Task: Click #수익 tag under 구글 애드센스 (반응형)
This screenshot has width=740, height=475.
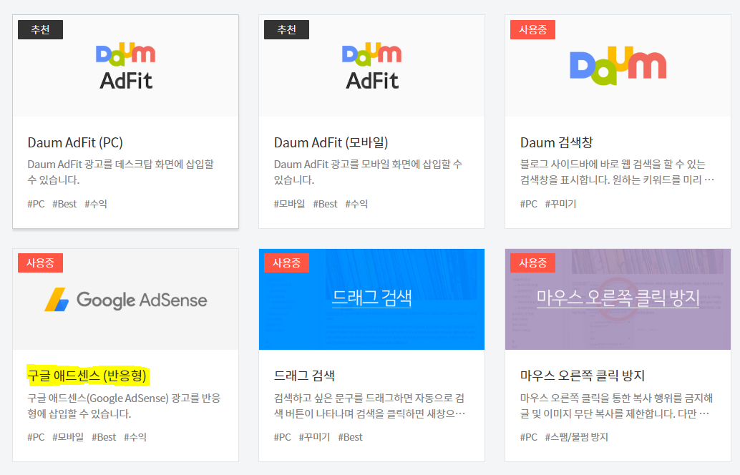Action: click(x=135, y=437)
